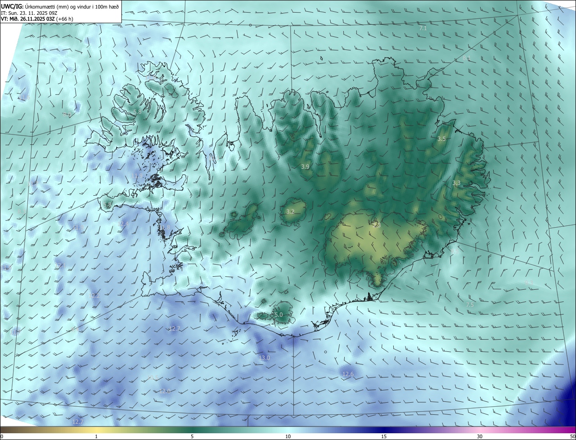Click the '13.0' value label offshore to the south
576x440 pixels.
[x=264, y=358]
